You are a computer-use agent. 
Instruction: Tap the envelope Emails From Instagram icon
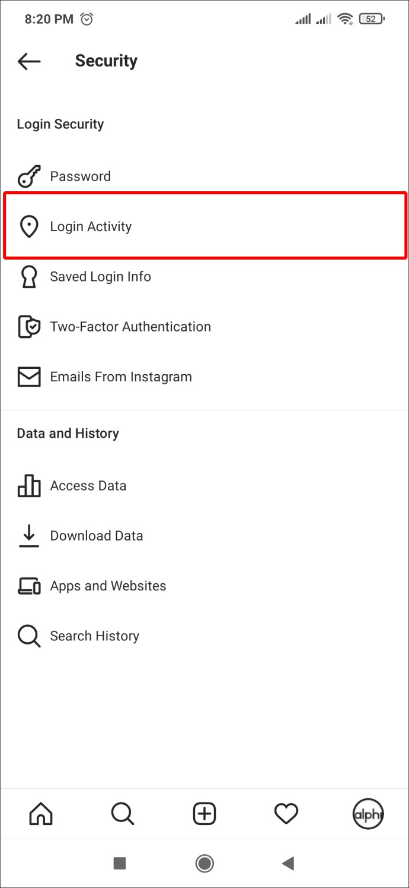point(29,377)
